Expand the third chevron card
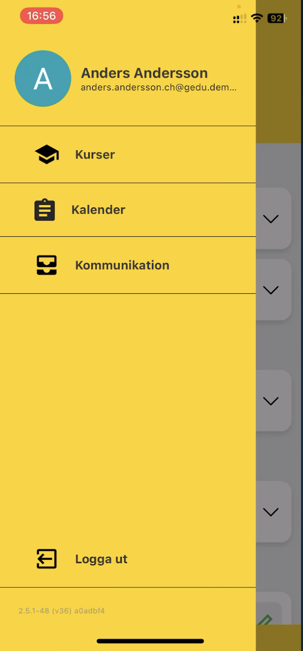This screenshot has width=303, height=651. click(271, 401)
